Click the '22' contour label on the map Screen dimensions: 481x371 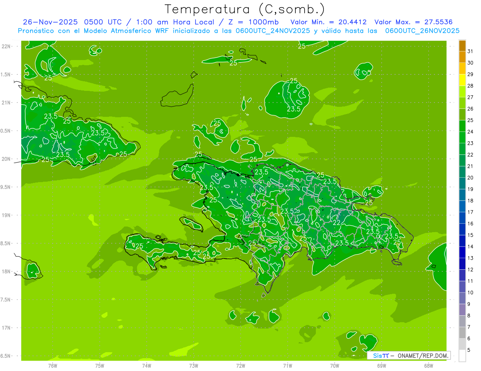tap(337, 223)
